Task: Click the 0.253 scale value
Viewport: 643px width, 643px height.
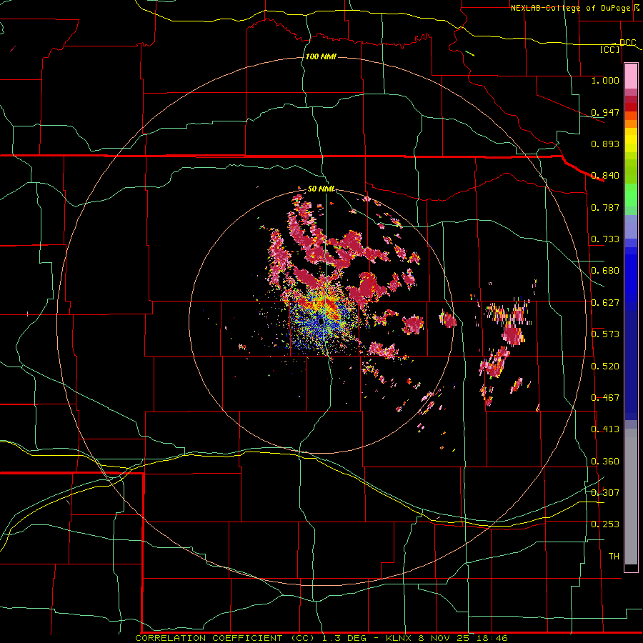Action: tap(605, 524)
